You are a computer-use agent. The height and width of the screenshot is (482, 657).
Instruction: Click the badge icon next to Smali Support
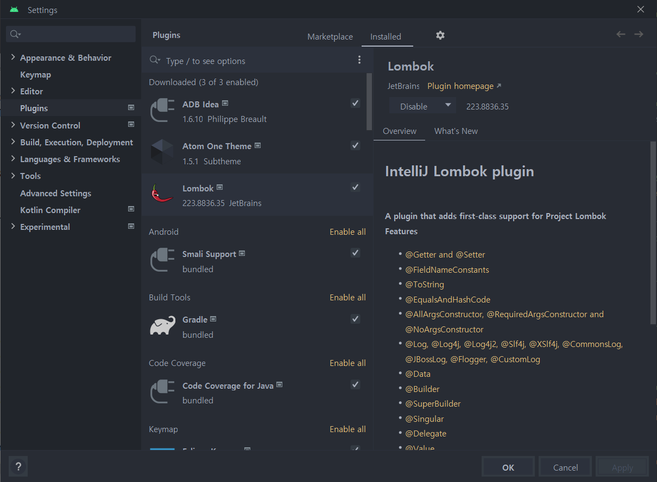tap(242, 253)
